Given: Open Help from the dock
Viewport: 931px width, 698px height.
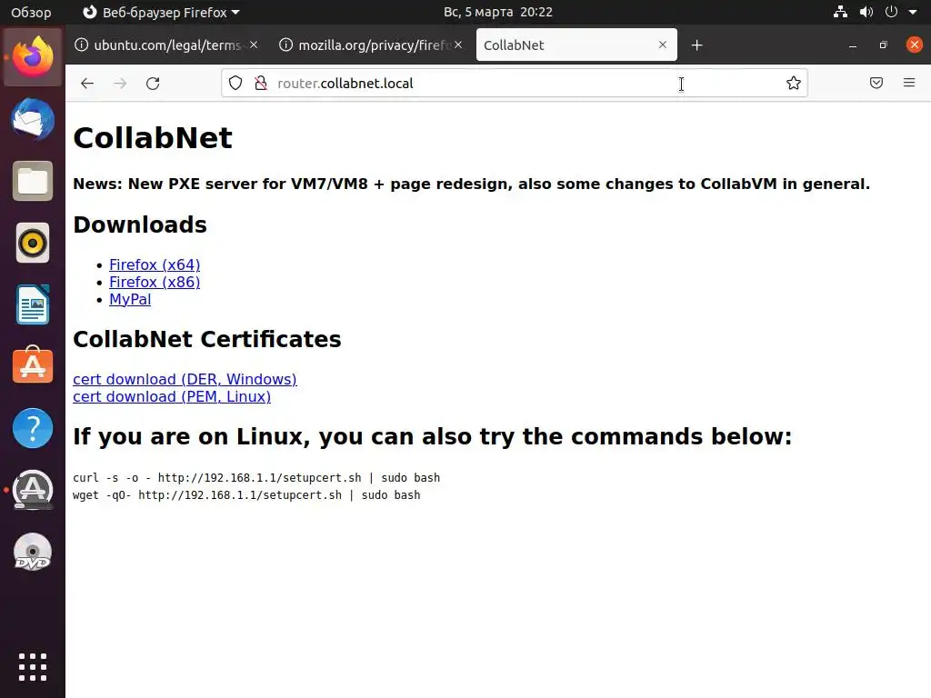Looking at the screenshot, I should click(x=33, y=428).
